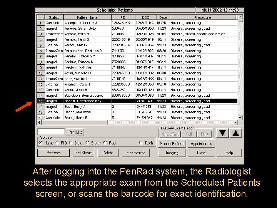This screenshot has width=277, height=208.
Task: Click the Delete button
Action: coord(108,153)
